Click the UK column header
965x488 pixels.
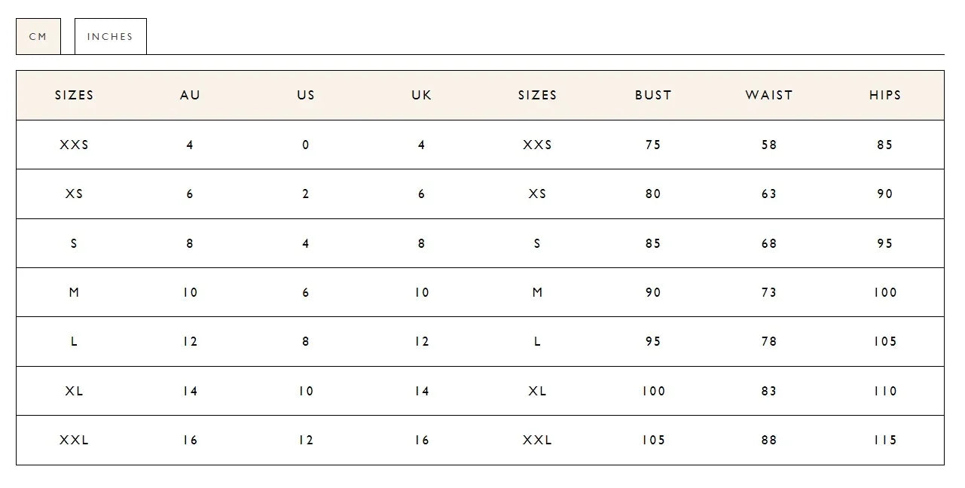coord(420,95)
